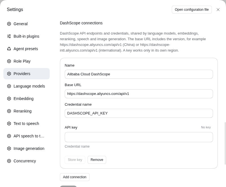Open Language models settings

click(x=27, y=86)
